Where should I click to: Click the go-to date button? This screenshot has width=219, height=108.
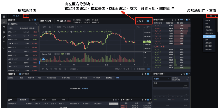(x=74, y=69)
